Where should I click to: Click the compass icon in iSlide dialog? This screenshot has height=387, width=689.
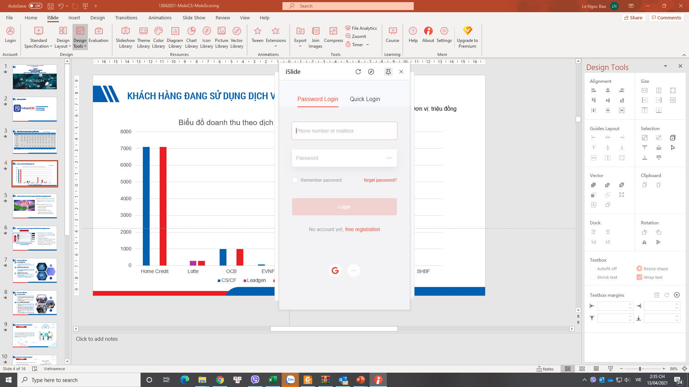[371, 72]
